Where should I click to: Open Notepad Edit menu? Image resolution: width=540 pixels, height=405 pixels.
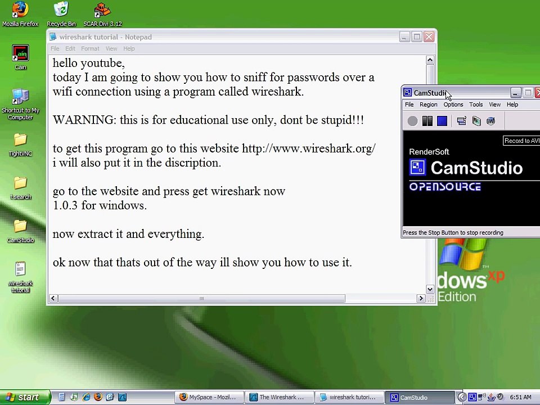pos(70,48)
